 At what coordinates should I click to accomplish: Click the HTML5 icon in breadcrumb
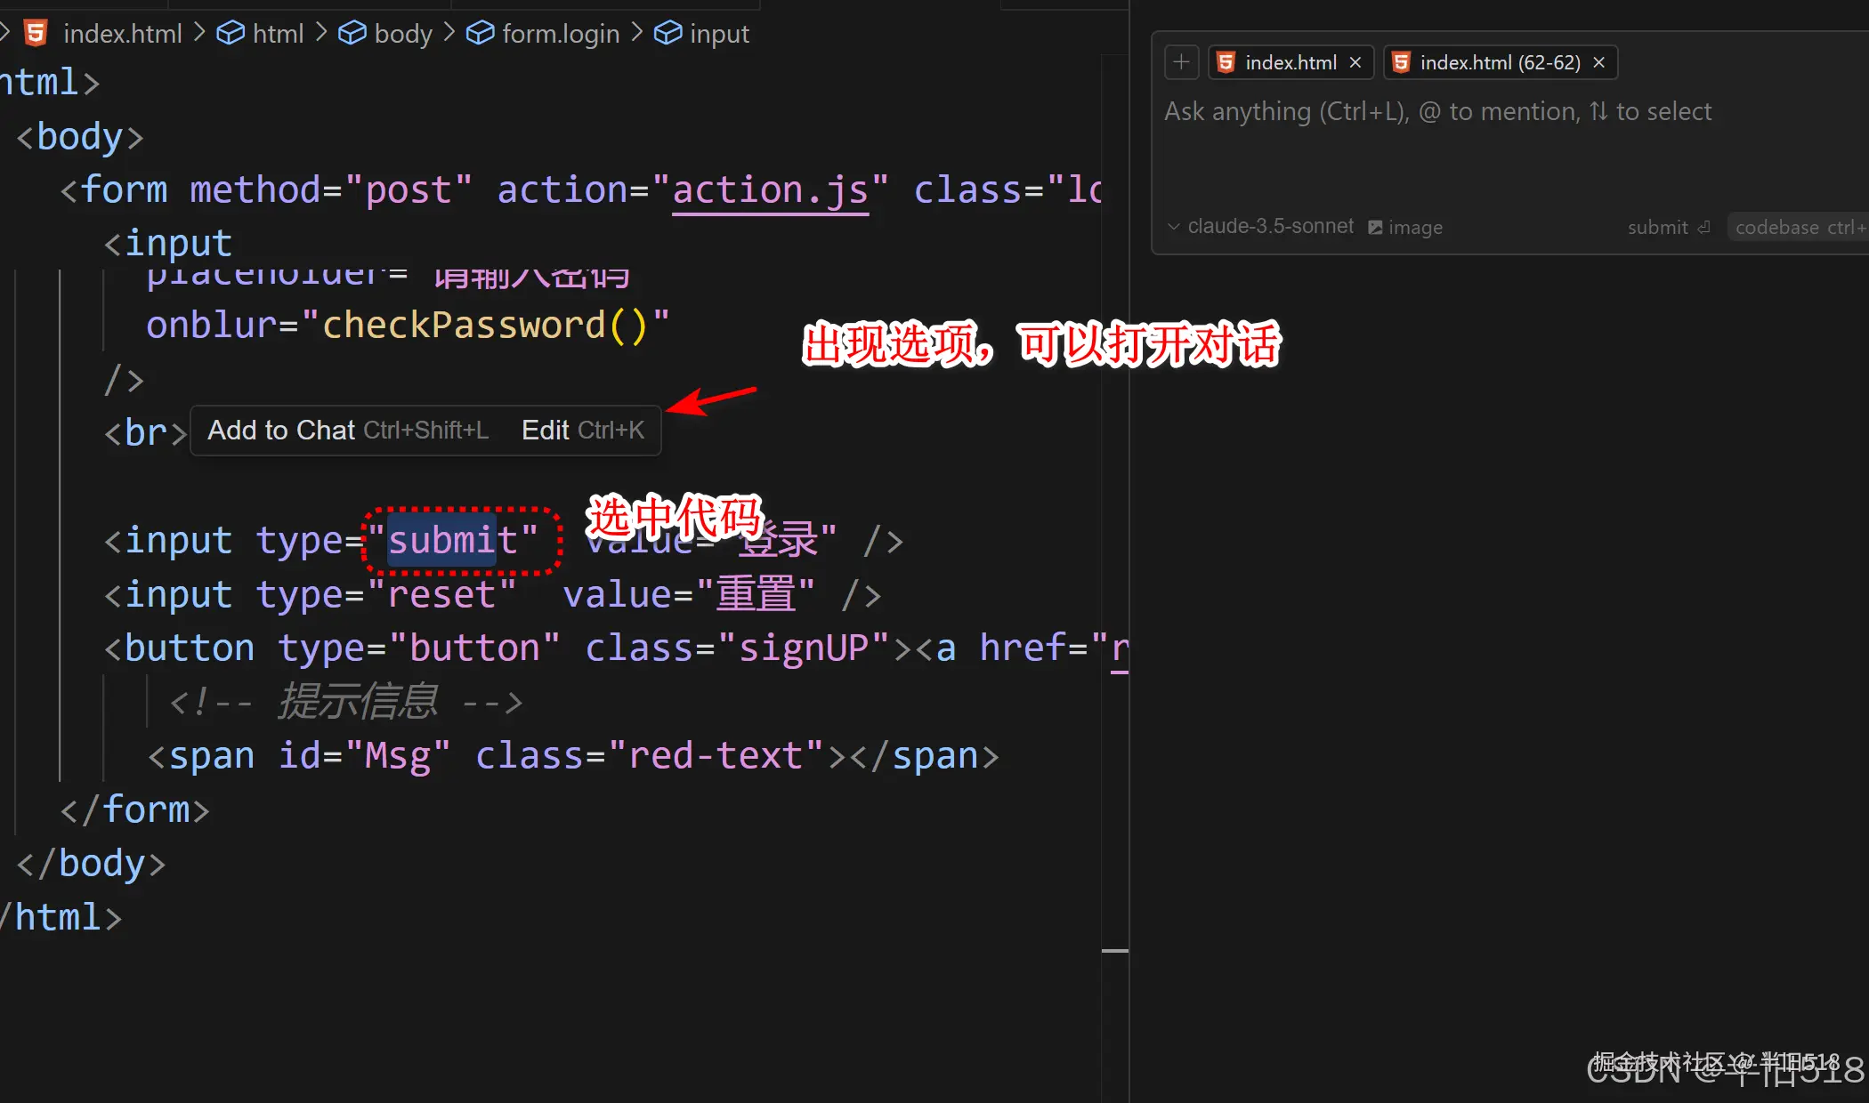[36, 33]
